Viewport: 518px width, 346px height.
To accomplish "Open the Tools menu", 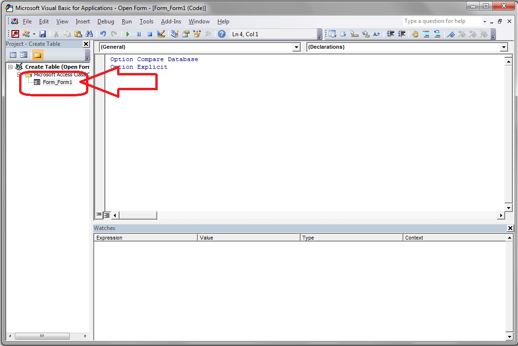I will point(146,21).
